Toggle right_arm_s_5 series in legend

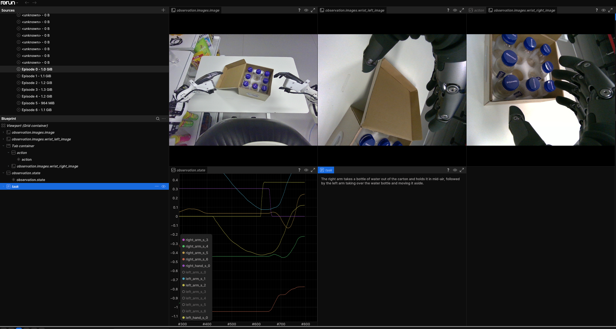(195, 253)
